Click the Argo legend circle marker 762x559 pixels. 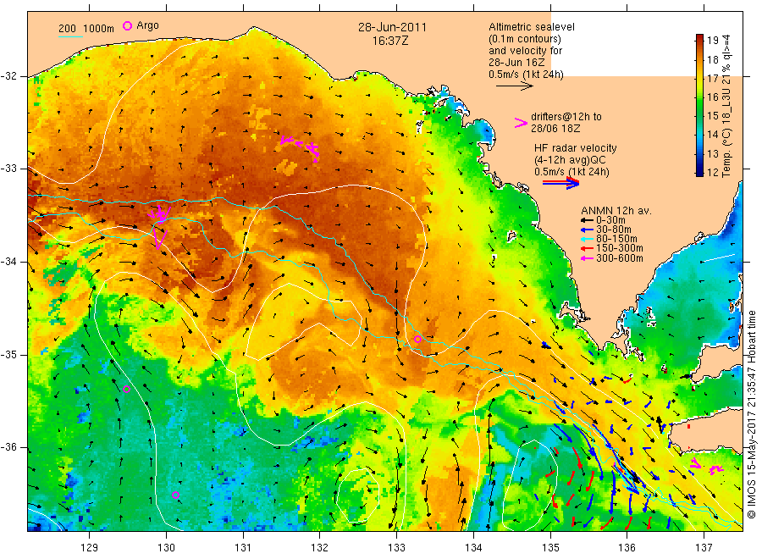(x=127, y=25)
